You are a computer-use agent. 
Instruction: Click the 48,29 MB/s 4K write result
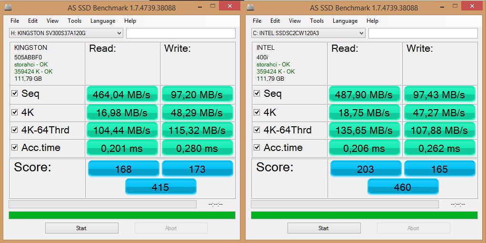tap(197, 112)
